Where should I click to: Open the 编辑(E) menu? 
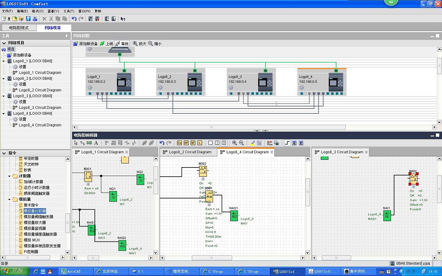click(x=22, y=11)
